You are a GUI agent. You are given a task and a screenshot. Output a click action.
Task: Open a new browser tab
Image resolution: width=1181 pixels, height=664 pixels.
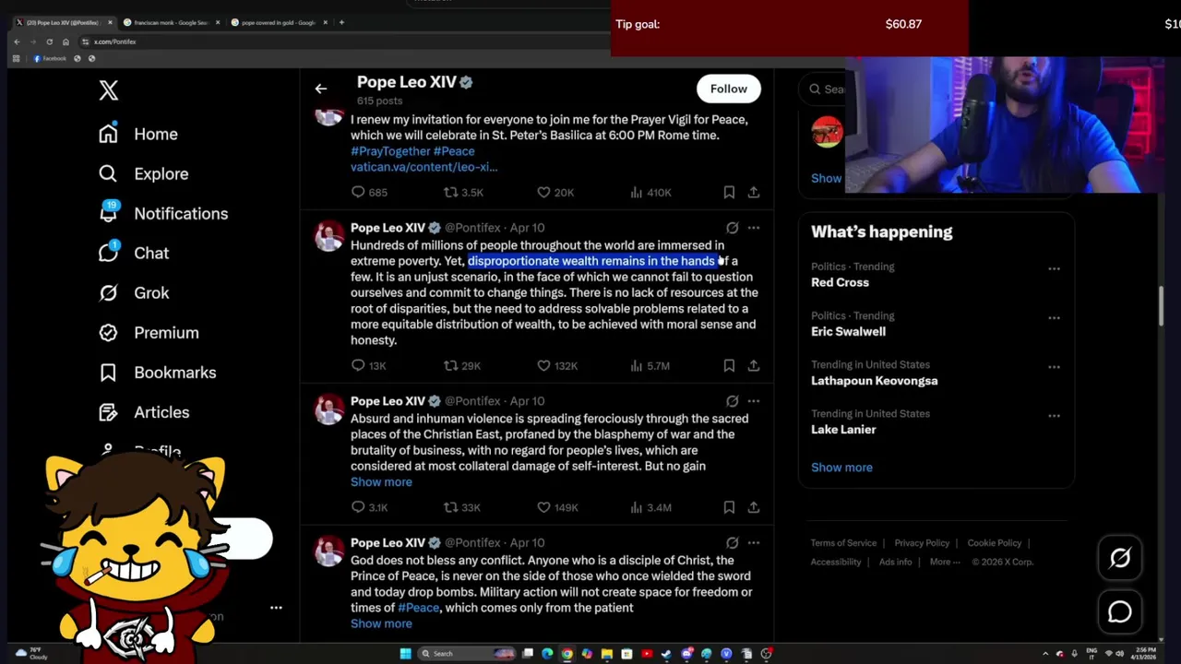[x=341, y=22]
